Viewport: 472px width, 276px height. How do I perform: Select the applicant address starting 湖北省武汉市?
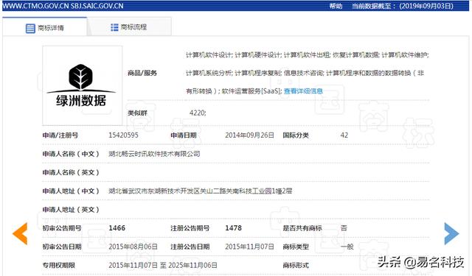pyautogui.click(x=200, y=191)
